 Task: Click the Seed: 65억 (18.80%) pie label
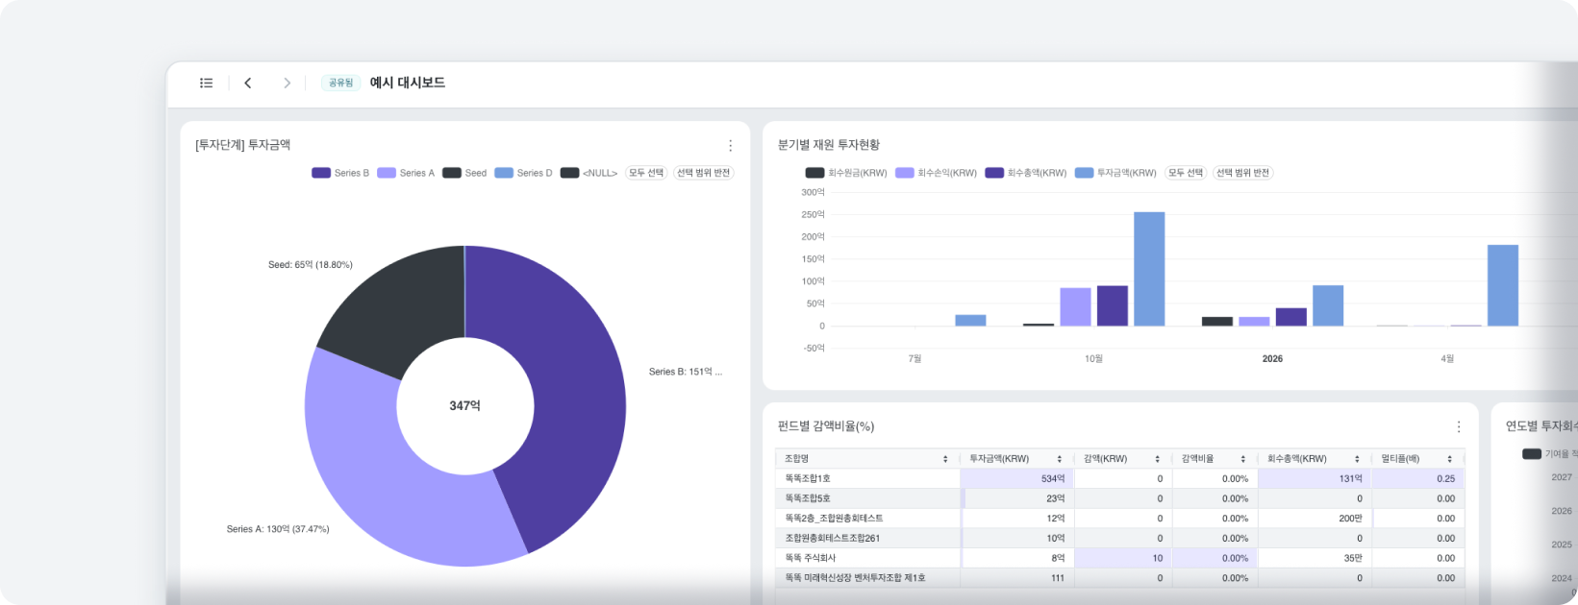point(311,265)
